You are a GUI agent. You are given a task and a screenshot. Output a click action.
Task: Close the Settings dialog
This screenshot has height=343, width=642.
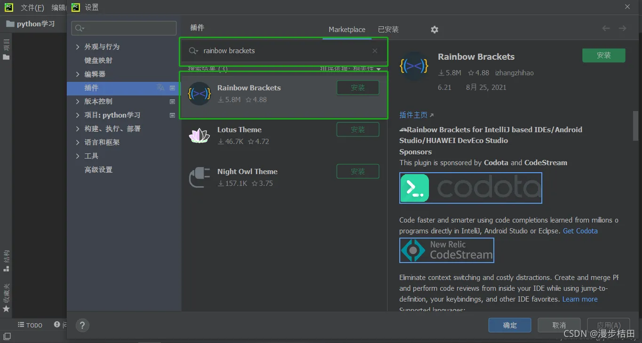click(627, 7)
